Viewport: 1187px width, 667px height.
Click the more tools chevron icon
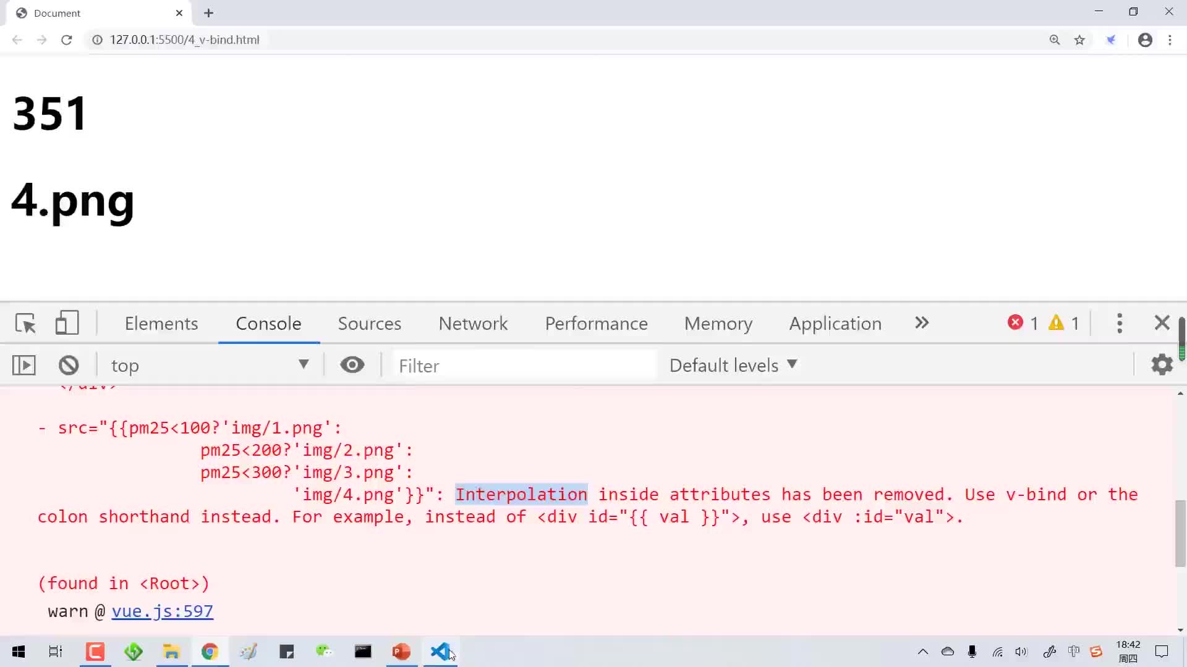pyautogui.click(x=923, y=324)
